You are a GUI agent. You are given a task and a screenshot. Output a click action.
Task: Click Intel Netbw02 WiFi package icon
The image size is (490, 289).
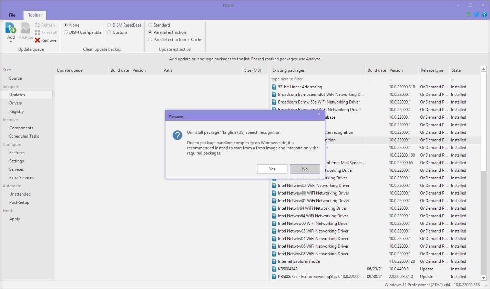(x=274, y=186)
